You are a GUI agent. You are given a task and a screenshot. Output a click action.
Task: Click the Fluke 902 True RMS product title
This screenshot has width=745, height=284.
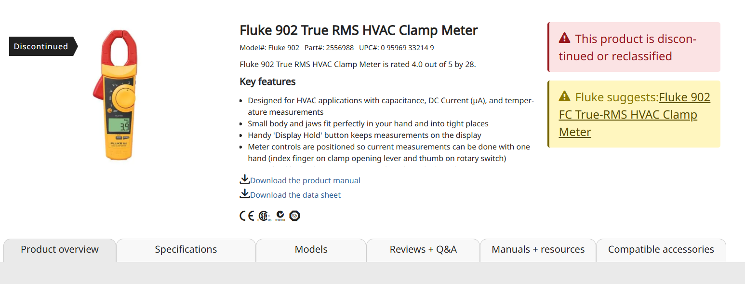pos(359,30)
